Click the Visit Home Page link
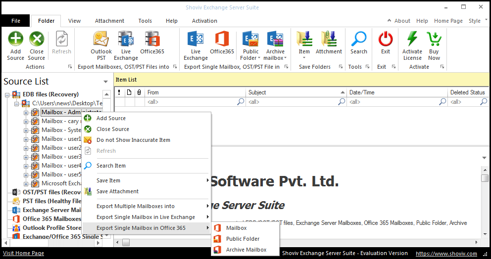The image size is (491, 259). [23, 253]
